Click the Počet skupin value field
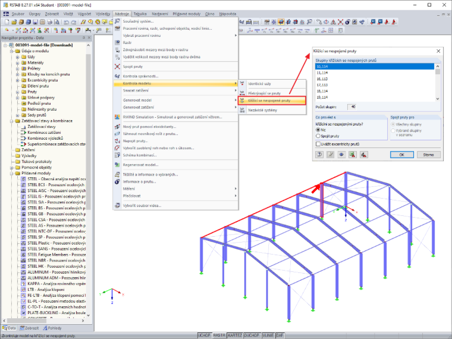Viewport: 452px width, 339px height. [x=352, y=107]
